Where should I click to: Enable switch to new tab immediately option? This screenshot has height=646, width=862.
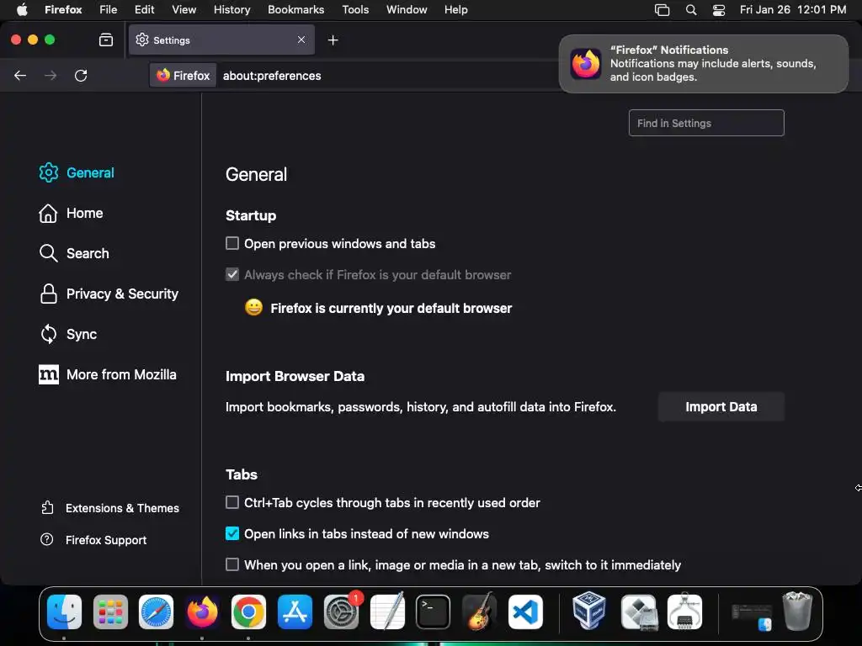click(232, 564)
